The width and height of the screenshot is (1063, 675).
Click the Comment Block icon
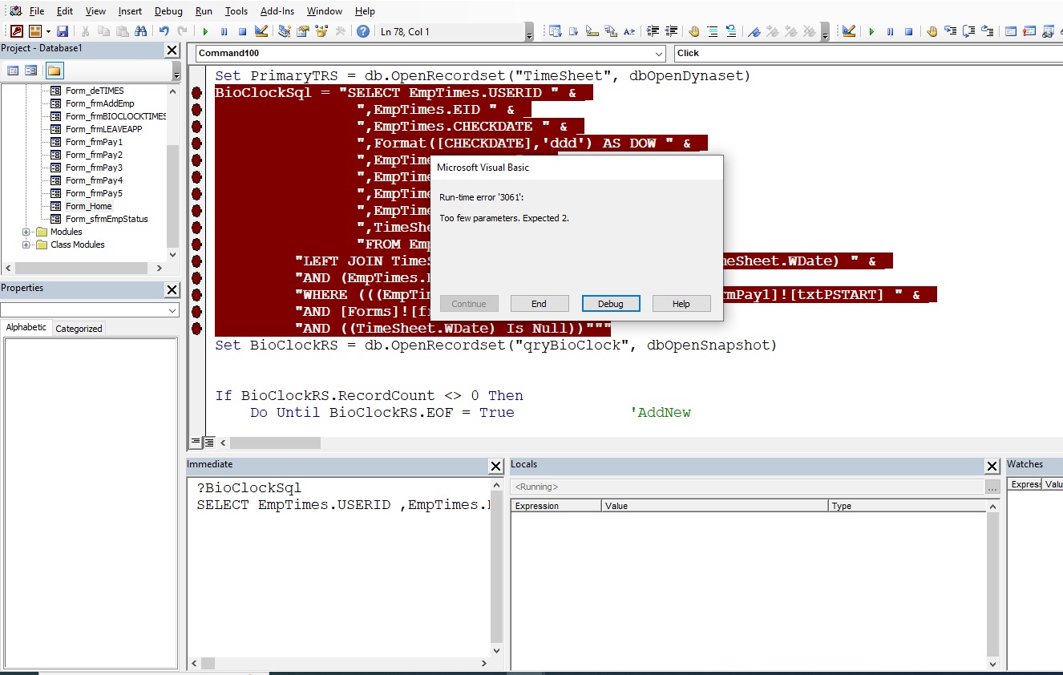click(x=713, y=31)
